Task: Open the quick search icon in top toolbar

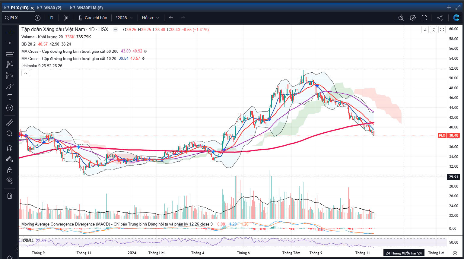Action: click(x=401, y=18)
